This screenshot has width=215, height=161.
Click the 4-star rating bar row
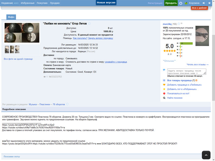point(179,47)
